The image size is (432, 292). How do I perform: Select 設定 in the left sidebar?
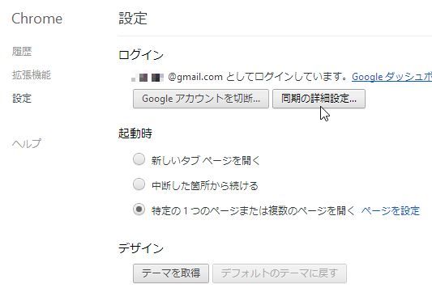coord(22,98)
